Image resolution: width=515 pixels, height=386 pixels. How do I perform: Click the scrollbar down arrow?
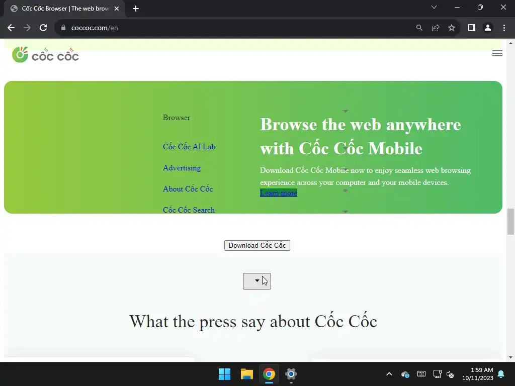[511, 357]
